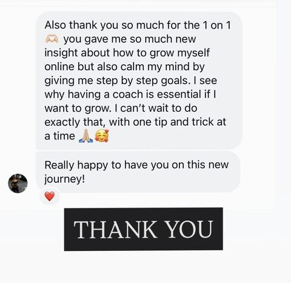Screen dimensions: 291x283
Task: Click the word "journey!" in the second message
Action: click(65, 179)
